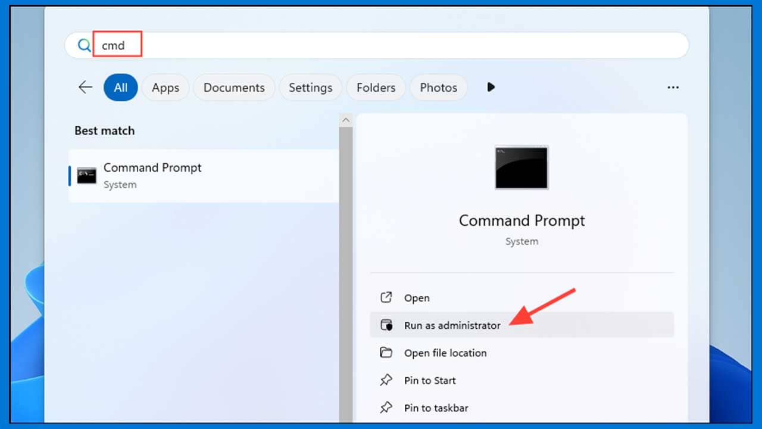Click the search magnifier icon
Viewport: 762px width, 429px height.
[85, 45]
